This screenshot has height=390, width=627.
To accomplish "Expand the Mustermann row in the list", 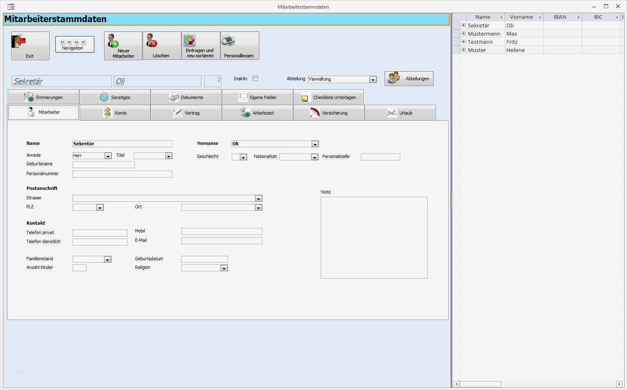I will coord(463,34).
